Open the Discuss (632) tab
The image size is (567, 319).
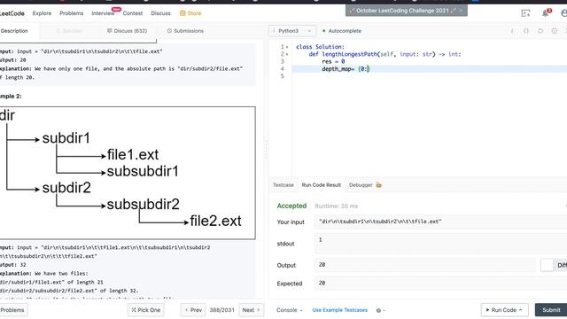[x=128, y=31]
